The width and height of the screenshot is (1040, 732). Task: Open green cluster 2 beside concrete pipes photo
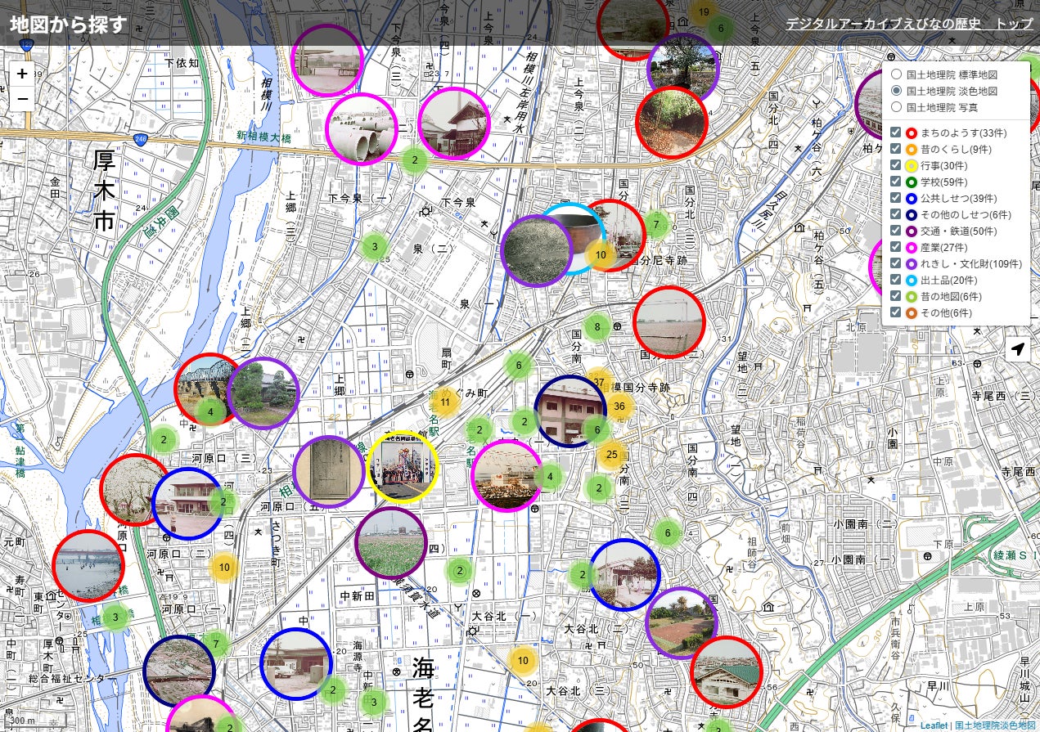coord(415,160)
